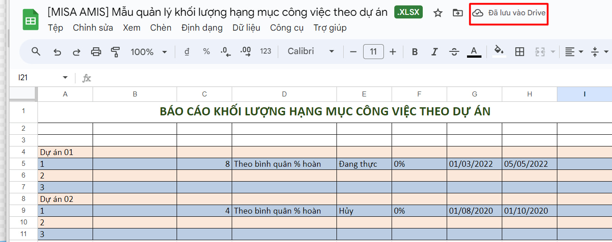Open more number formats 123

(266, 51)
